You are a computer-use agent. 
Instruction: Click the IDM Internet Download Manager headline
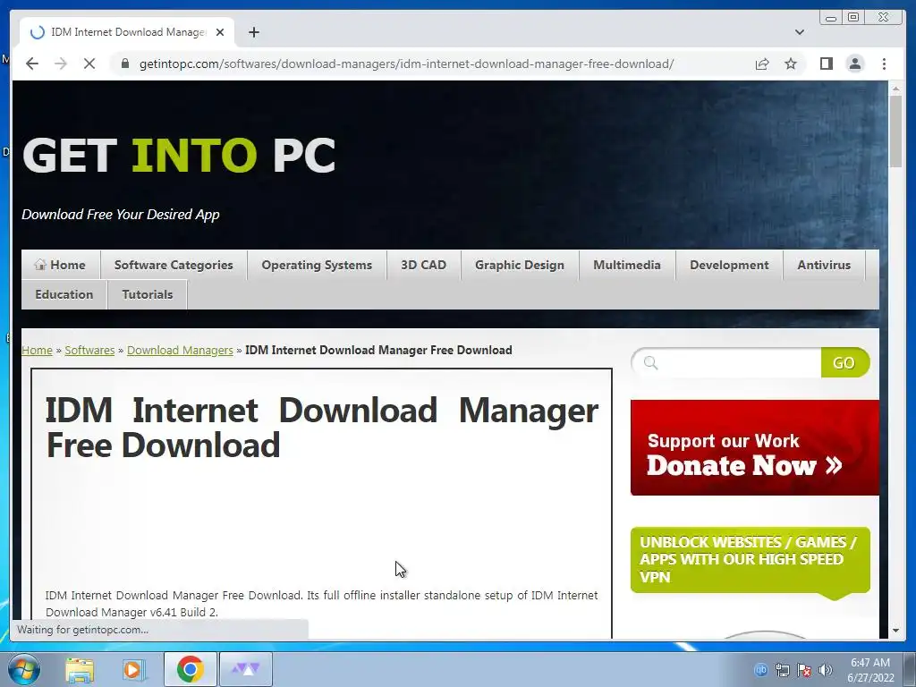[x=321, y=428]
